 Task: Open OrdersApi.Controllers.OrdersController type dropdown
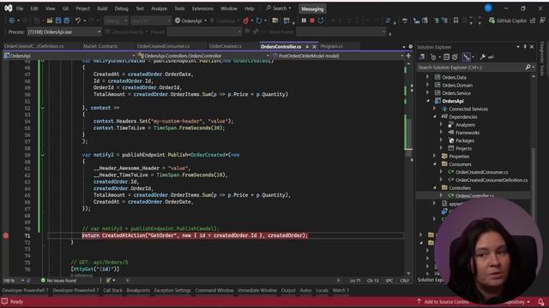click(203, 56)
